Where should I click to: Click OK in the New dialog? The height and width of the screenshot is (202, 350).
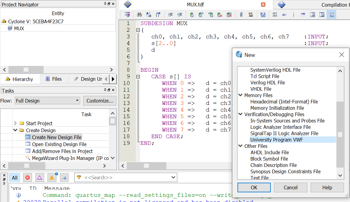pos(254,187)
